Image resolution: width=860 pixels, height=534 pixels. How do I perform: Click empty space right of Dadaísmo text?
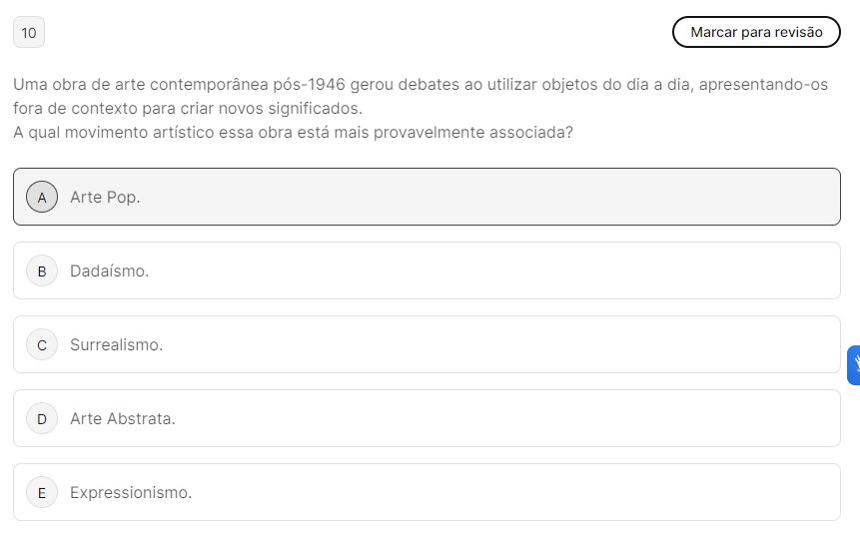(499, 271)
